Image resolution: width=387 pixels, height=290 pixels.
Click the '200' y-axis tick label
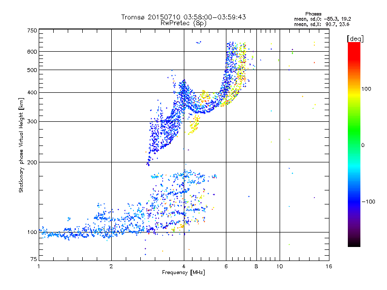[x=32, y=162]
